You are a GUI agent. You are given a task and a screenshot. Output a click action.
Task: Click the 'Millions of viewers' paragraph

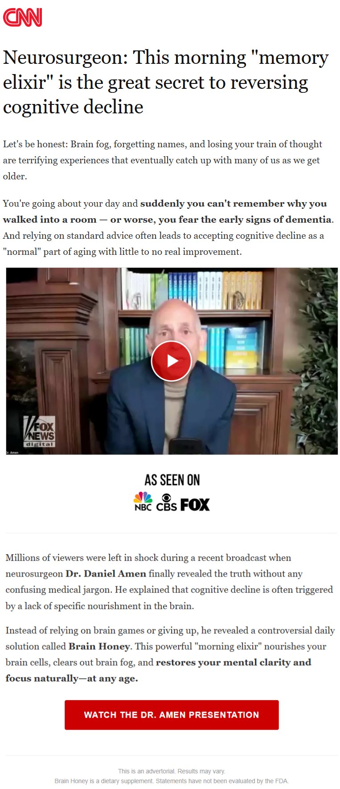coord(169,581)
